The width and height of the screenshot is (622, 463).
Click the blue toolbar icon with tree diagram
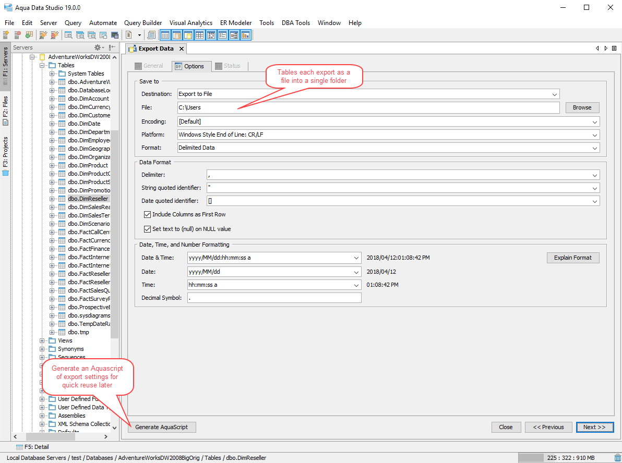(x=234, y=35)
